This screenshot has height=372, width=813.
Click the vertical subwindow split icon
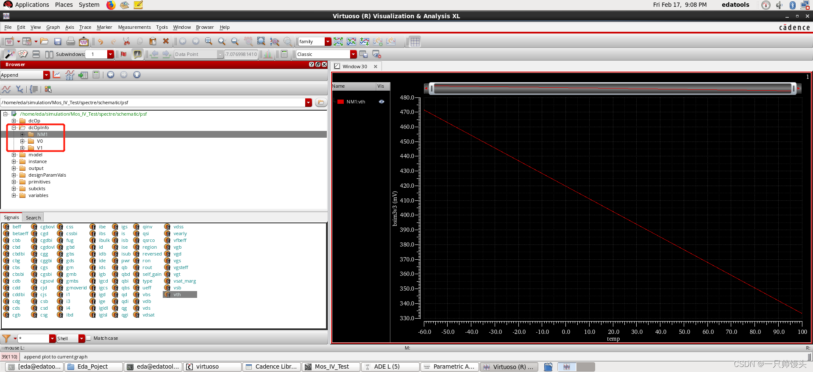coord(49,54)
